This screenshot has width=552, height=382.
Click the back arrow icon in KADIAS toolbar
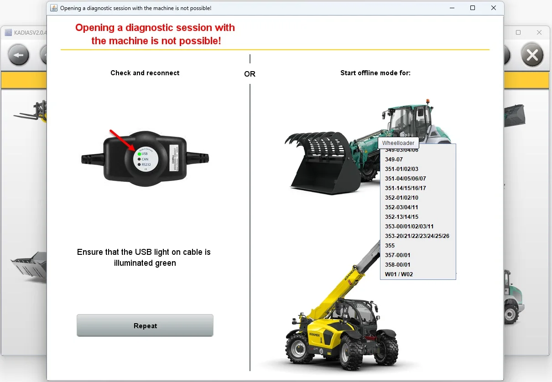click(x=19, y=56)
